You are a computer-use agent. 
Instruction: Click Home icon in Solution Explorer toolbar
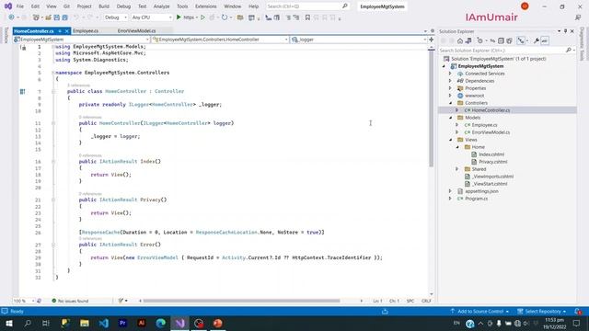click(x=460, y=40)
